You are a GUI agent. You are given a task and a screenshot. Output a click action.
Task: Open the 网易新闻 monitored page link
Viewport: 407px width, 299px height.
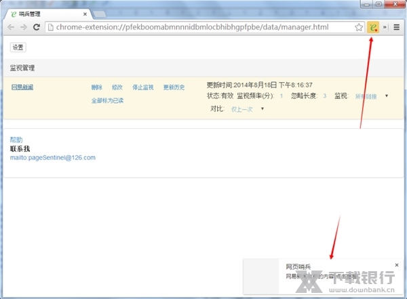22,87
